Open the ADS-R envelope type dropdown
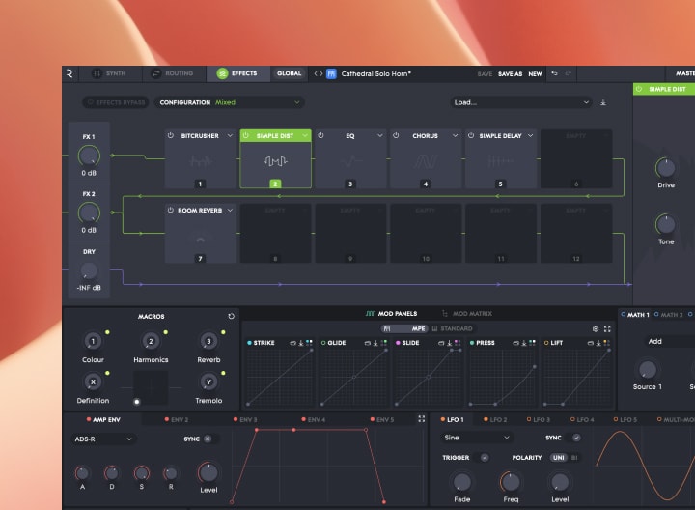Screen dimensions: 695x510 click(103, 439)
